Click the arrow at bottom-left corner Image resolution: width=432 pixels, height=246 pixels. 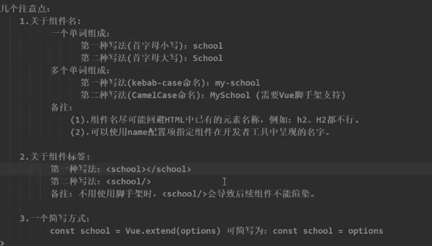pos(2,243)
